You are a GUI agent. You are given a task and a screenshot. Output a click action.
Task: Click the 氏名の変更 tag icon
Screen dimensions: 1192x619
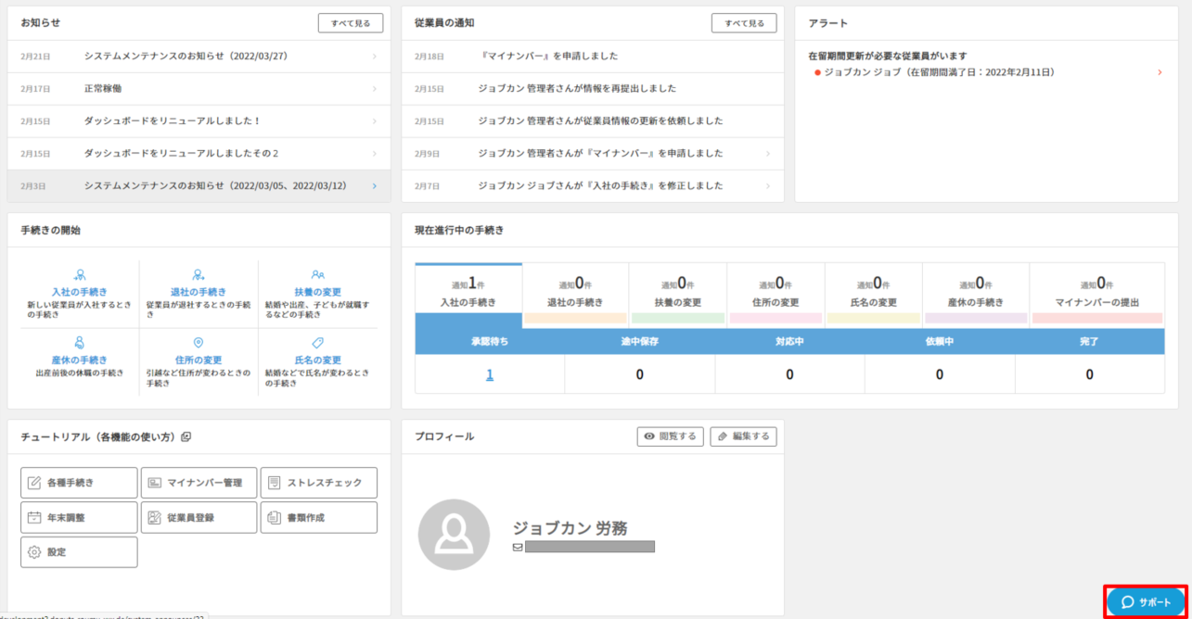click(x=318, y=343)
